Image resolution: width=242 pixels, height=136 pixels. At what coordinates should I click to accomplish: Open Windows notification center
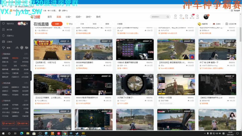click(x=237, y=133)
